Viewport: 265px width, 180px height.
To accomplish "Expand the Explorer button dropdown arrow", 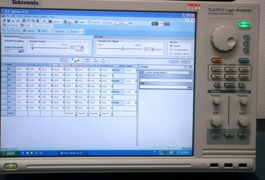I will tap(62, 22).
